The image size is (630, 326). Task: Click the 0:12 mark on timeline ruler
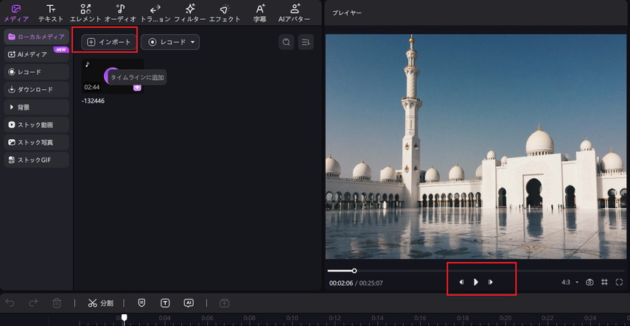click(335, 318)
